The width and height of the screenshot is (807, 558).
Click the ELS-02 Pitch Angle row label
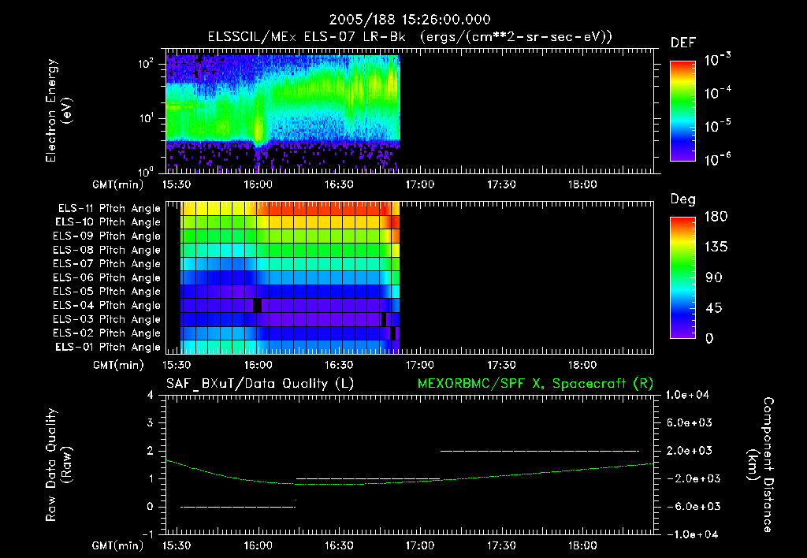[x=107, y=333]
